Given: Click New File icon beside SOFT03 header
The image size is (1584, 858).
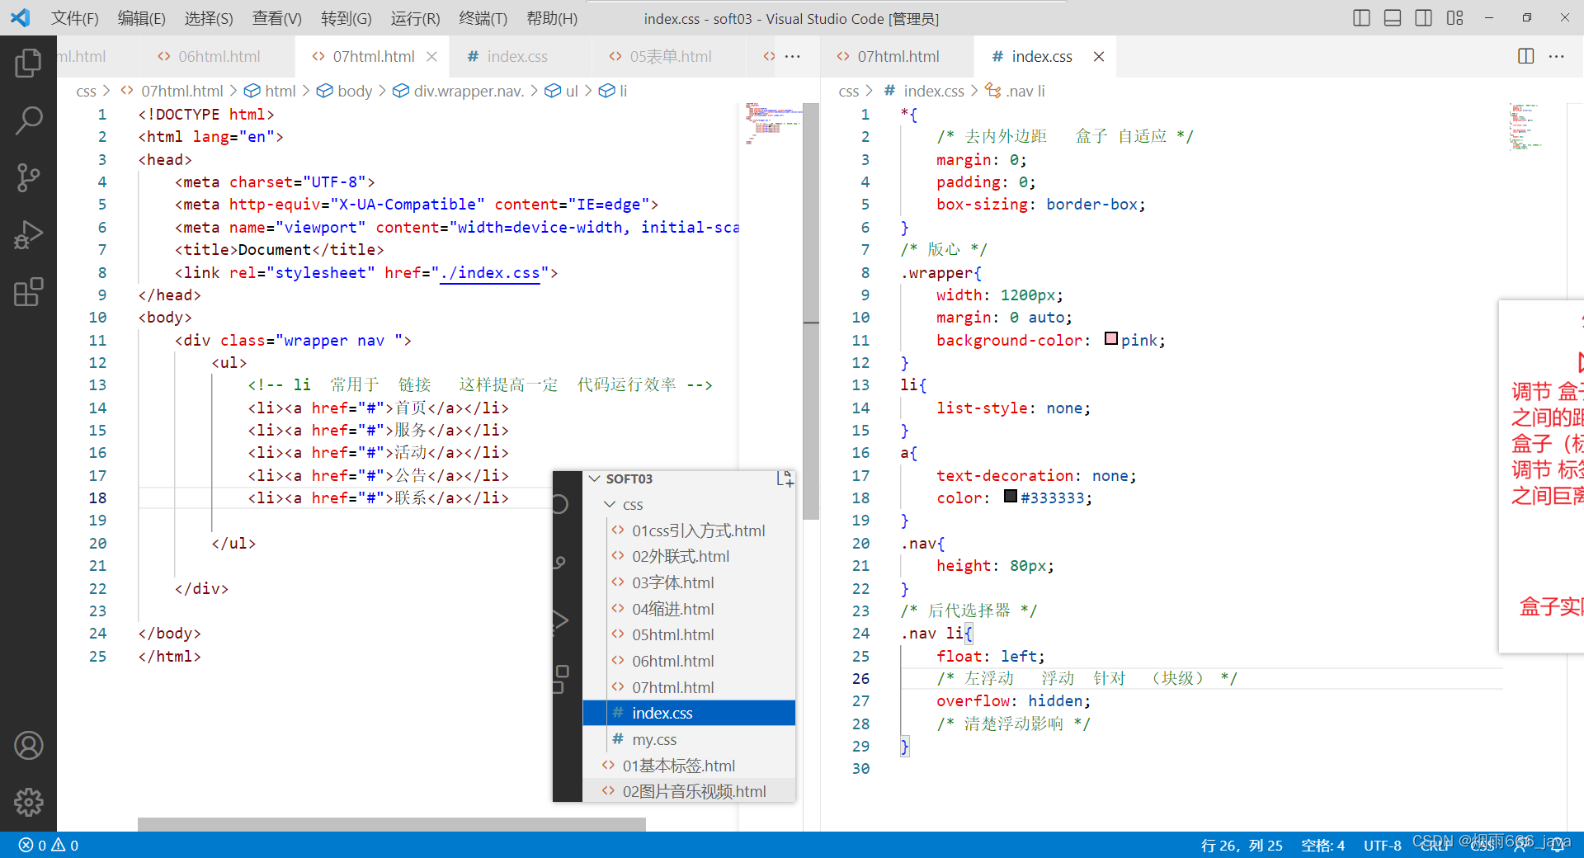Looking at the screenshot, I should pos(785,478).
